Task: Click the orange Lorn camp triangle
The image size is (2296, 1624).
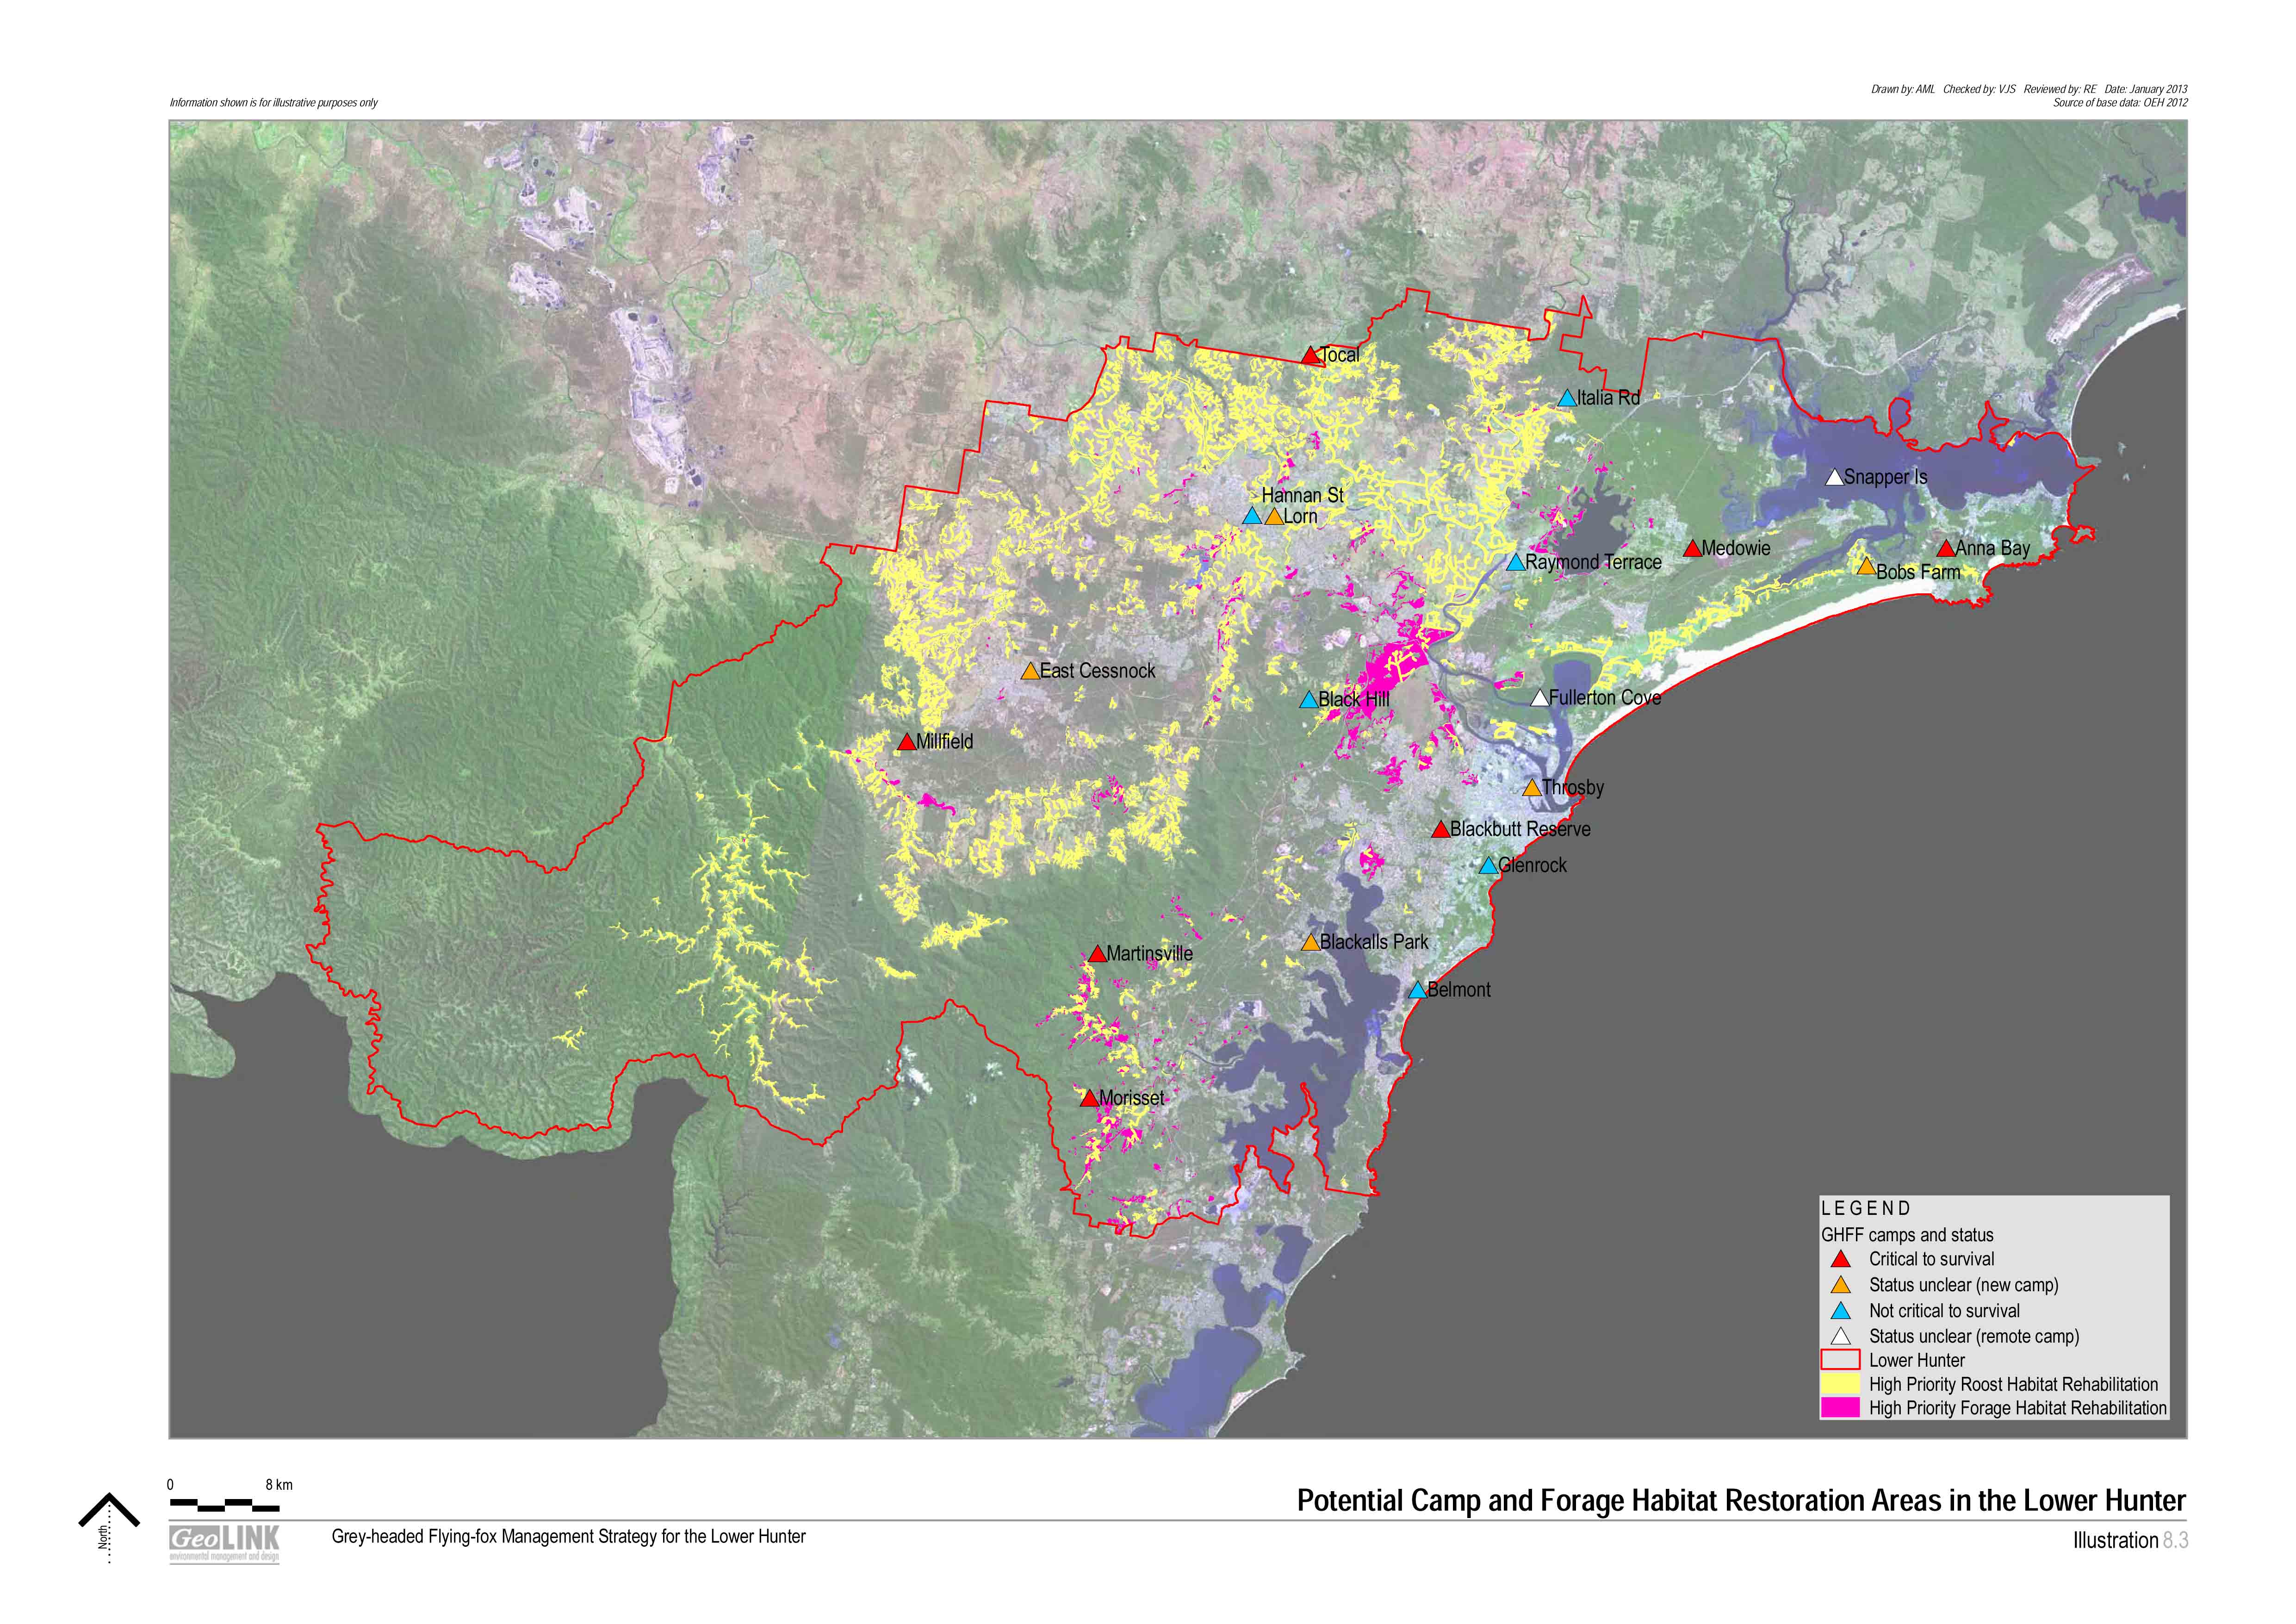Action: click(1274, 517)
